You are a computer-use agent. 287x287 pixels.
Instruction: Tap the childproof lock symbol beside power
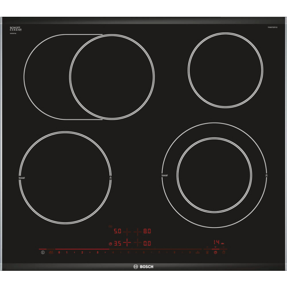coord(51,252)
